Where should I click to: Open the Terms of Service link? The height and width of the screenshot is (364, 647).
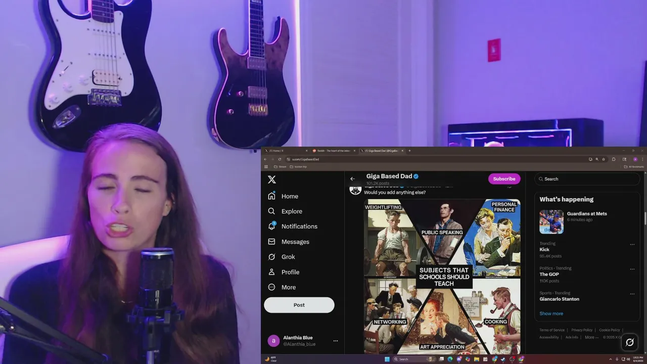point(552,330)
